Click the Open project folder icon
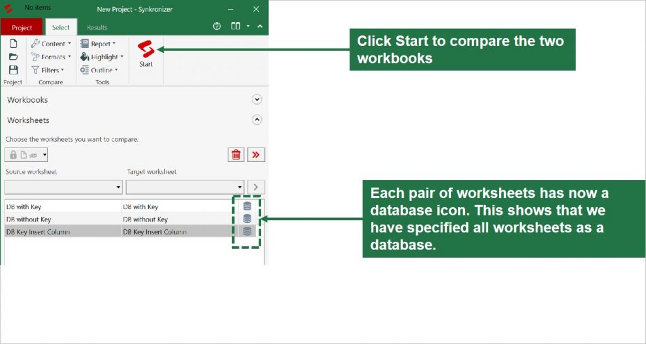 pyautogui.click(x=13, y=57)
